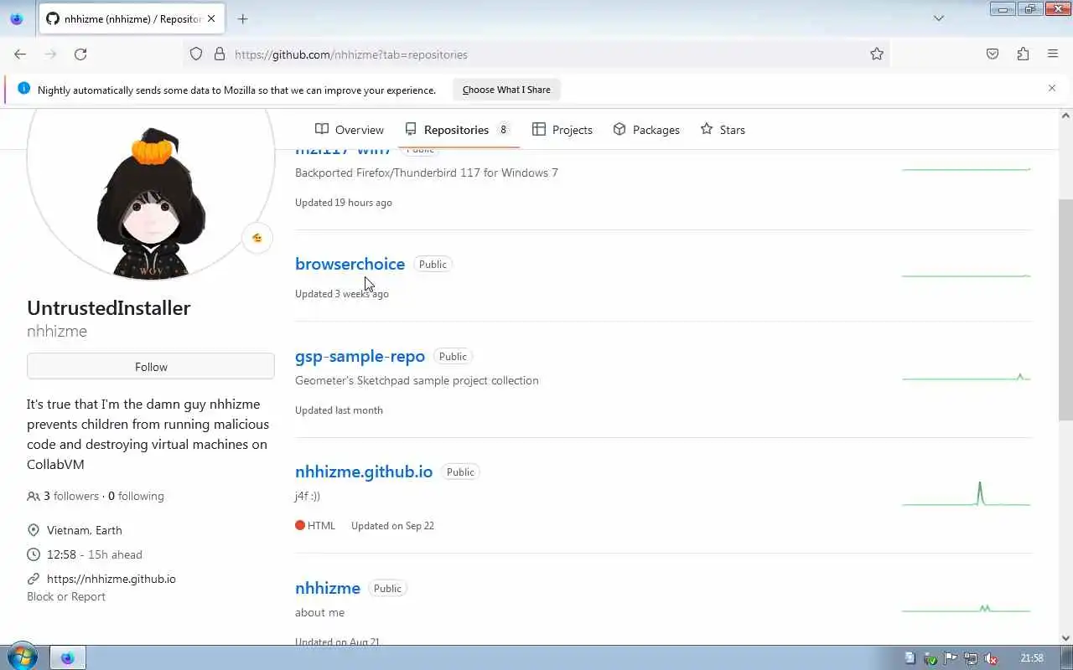Bookmark this page with the star icon
Screen dimensions: 1073x670
[x=877, y=54]
